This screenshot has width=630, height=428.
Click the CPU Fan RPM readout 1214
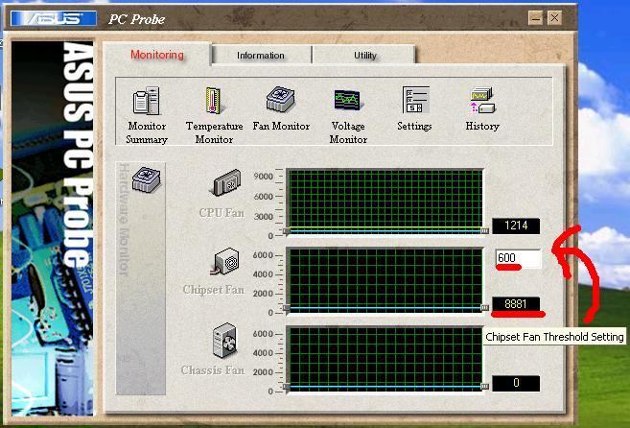point(516,226)
